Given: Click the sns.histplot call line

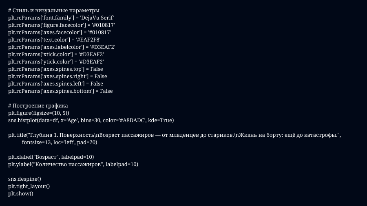Looking at the screenshot, I should coord(91,120).
